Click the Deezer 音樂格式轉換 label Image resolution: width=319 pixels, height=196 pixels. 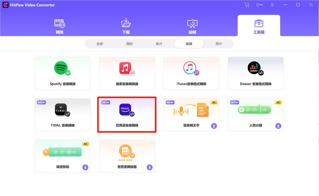coord(256,84)
